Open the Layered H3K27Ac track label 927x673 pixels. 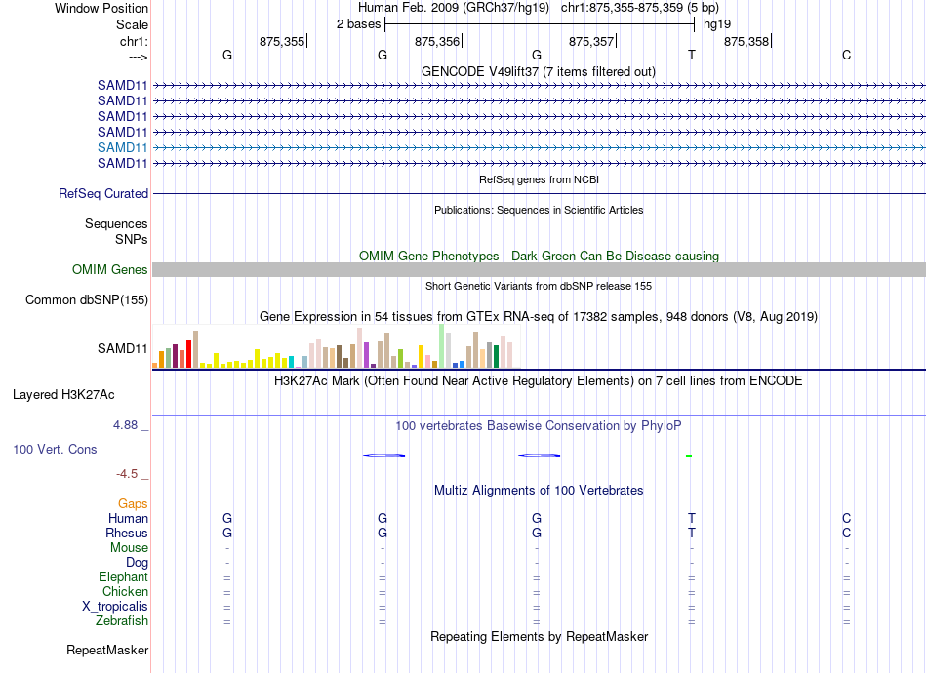63,395
